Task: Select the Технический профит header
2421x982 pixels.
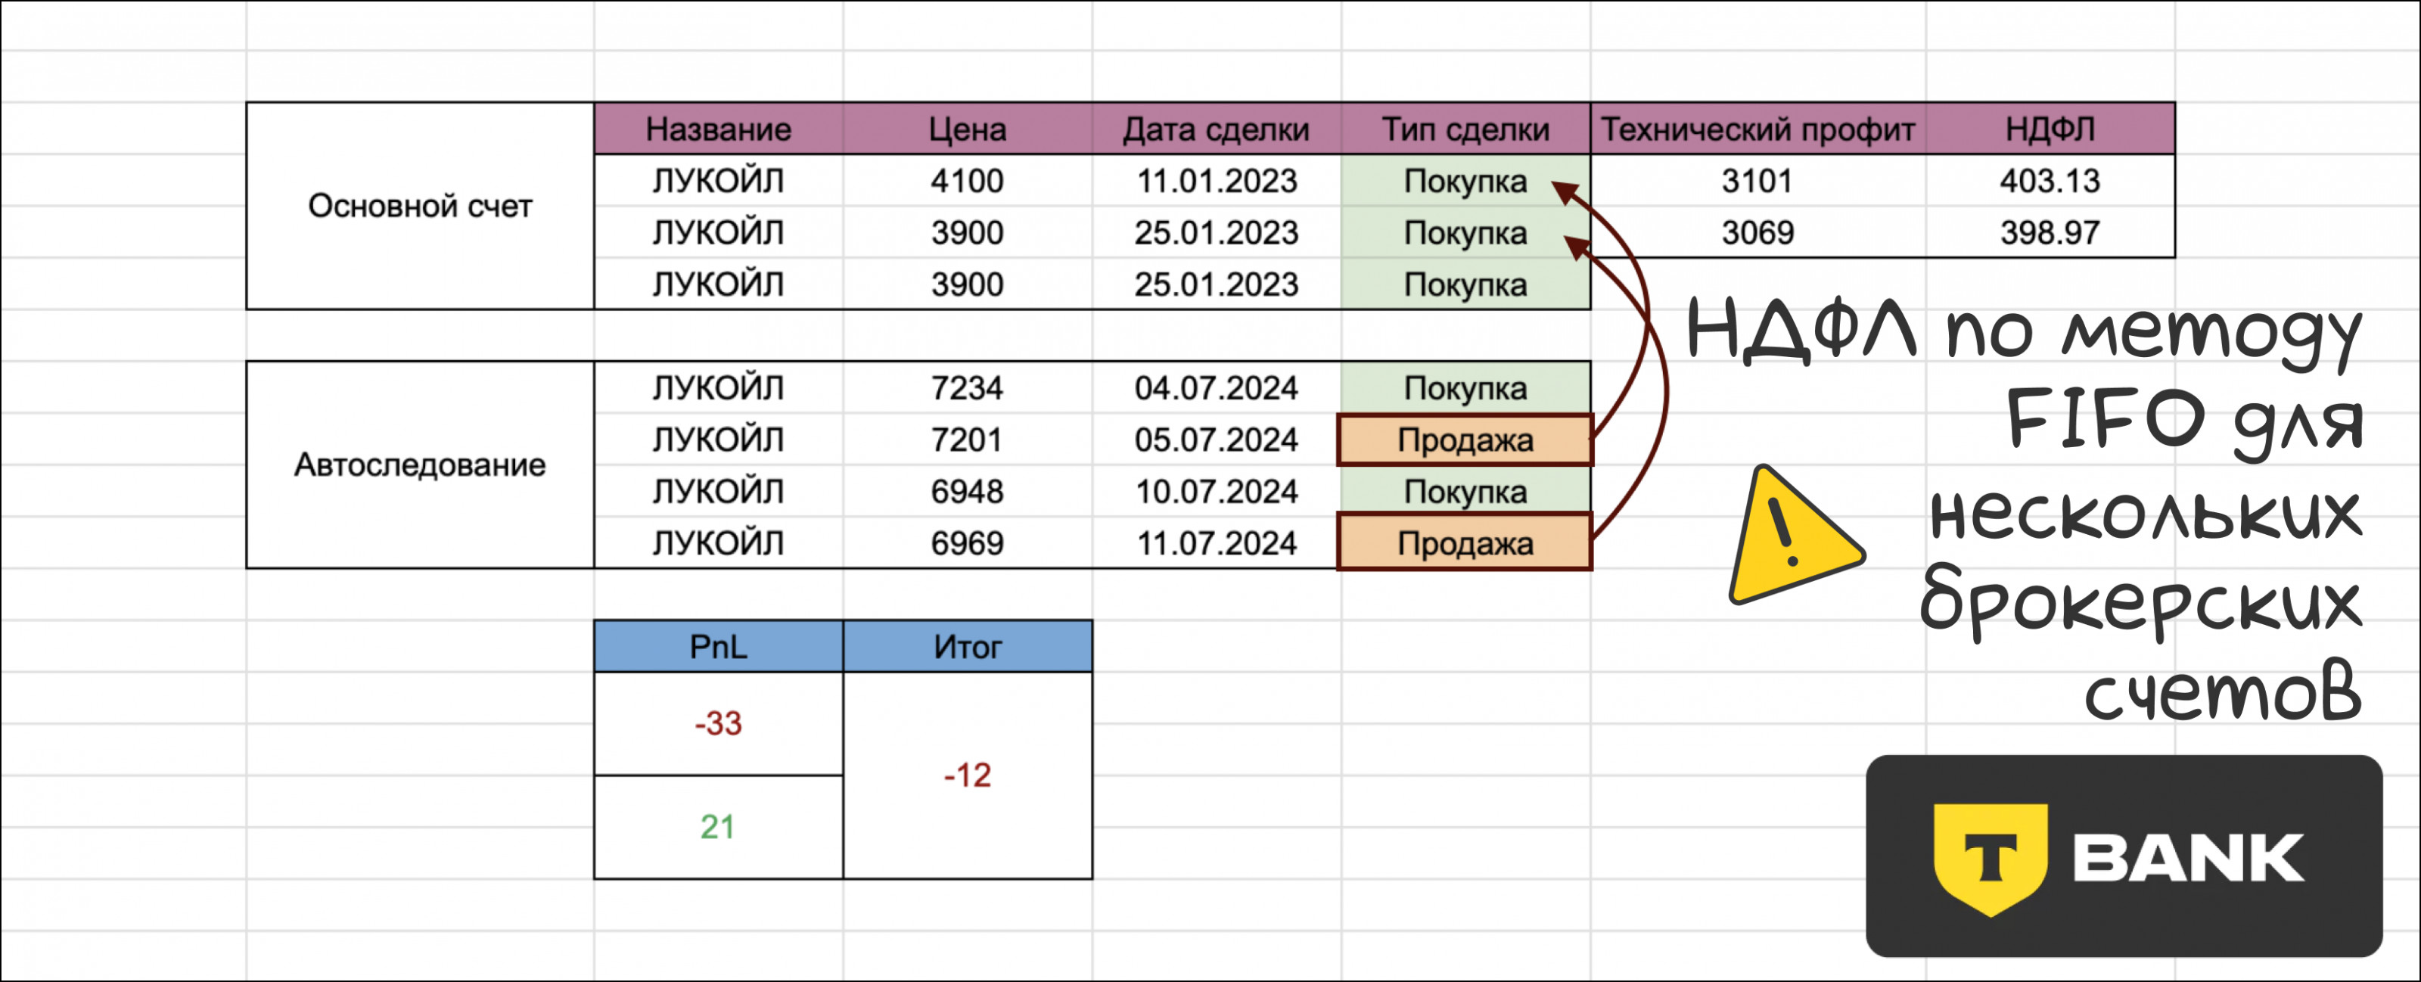Action: (x=1757, y=129)
